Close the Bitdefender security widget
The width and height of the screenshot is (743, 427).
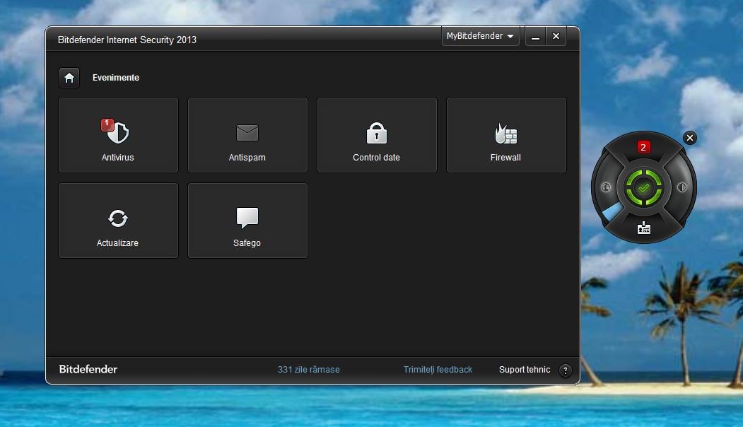(690, 138)
